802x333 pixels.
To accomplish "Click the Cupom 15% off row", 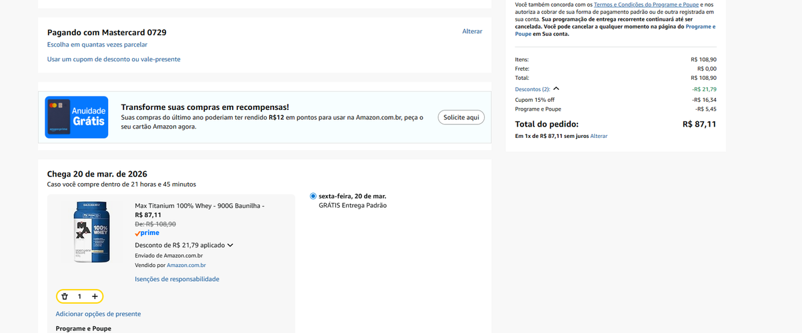I will (615, 100).
